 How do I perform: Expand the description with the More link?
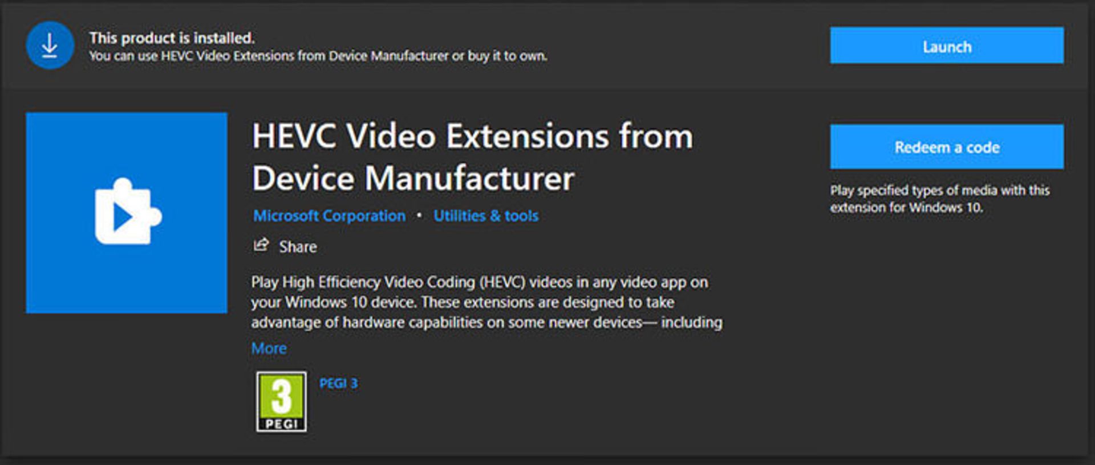(269, 348)
